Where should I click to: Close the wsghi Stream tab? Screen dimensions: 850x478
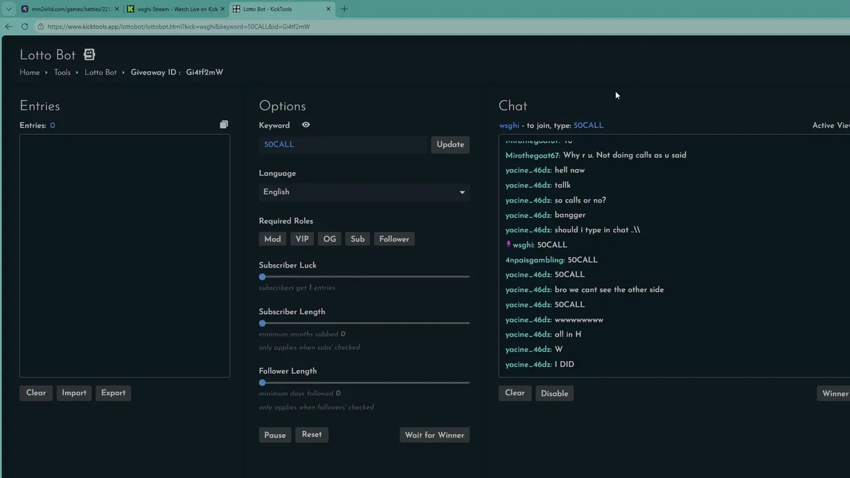coord(222,9)
